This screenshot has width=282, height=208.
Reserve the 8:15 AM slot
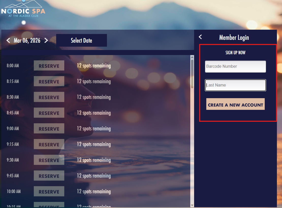click(49, 81)
